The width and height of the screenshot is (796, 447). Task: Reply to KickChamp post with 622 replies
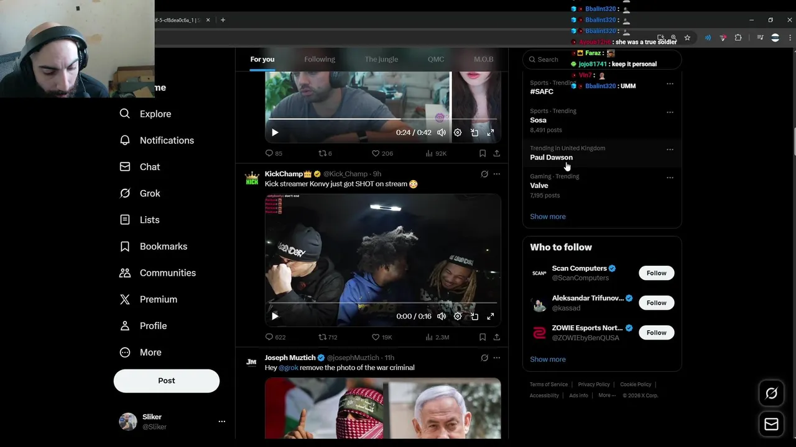[x=275, y=337]
